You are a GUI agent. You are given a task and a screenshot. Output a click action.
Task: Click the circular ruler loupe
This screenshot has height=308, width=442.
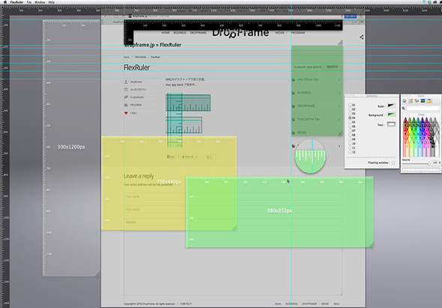(310, 156)
